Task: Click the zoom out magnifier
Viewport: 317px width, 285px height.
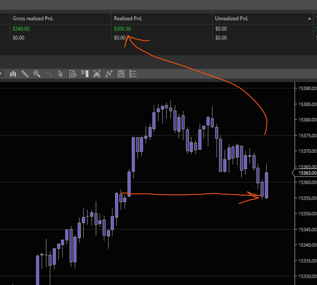Action: pyautogui.click(x=49, y=73)
